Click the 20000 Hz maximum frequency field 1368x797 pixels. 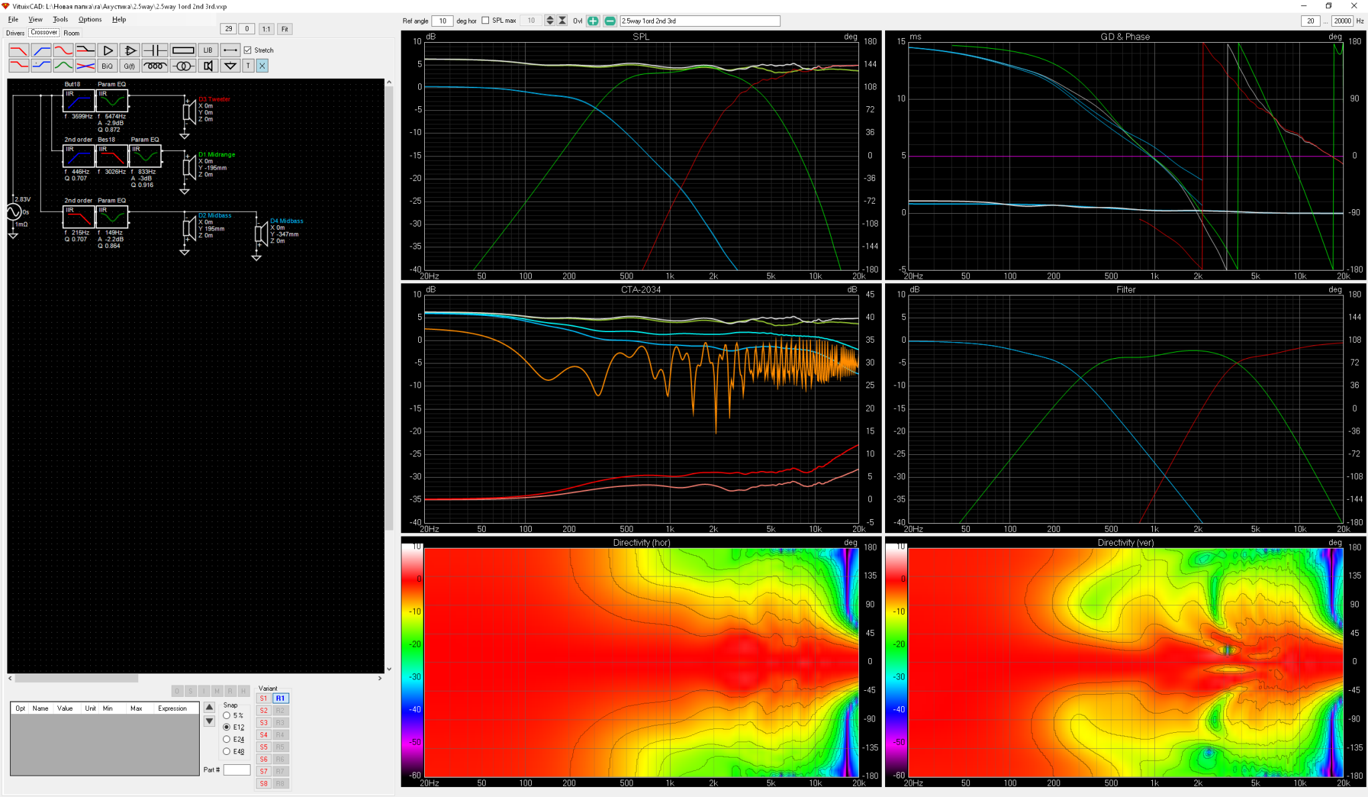click(1342, 21)
